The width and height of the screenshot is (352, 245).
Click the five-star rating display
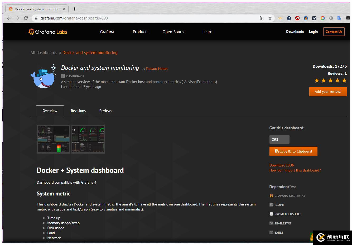tap(330, 81)
